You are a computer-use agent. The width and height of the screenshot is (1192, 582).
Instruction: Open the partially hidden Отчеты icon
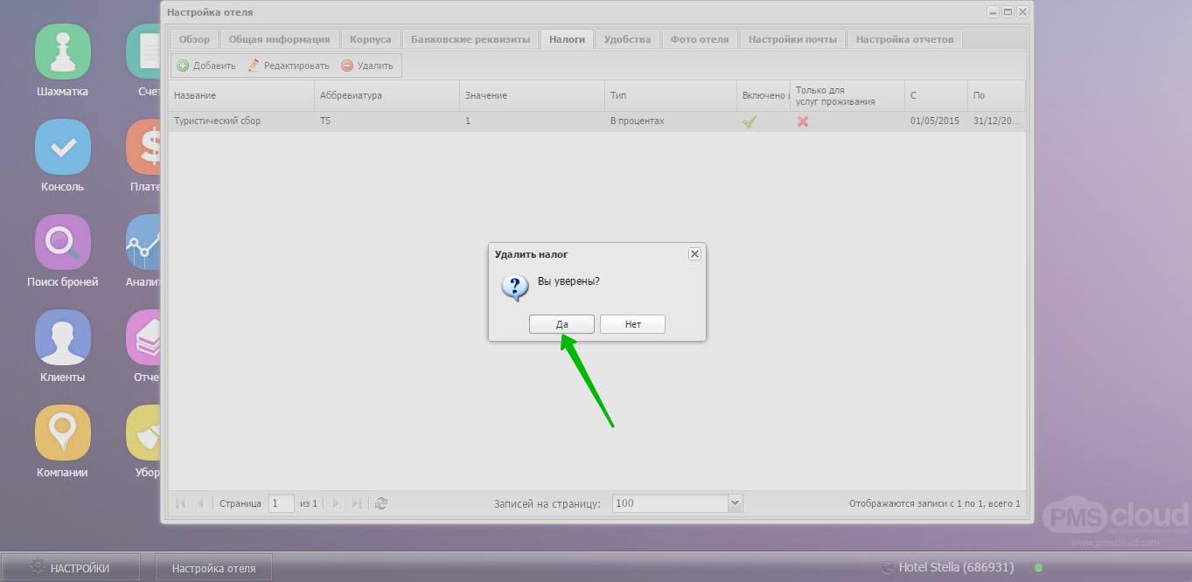143,337
